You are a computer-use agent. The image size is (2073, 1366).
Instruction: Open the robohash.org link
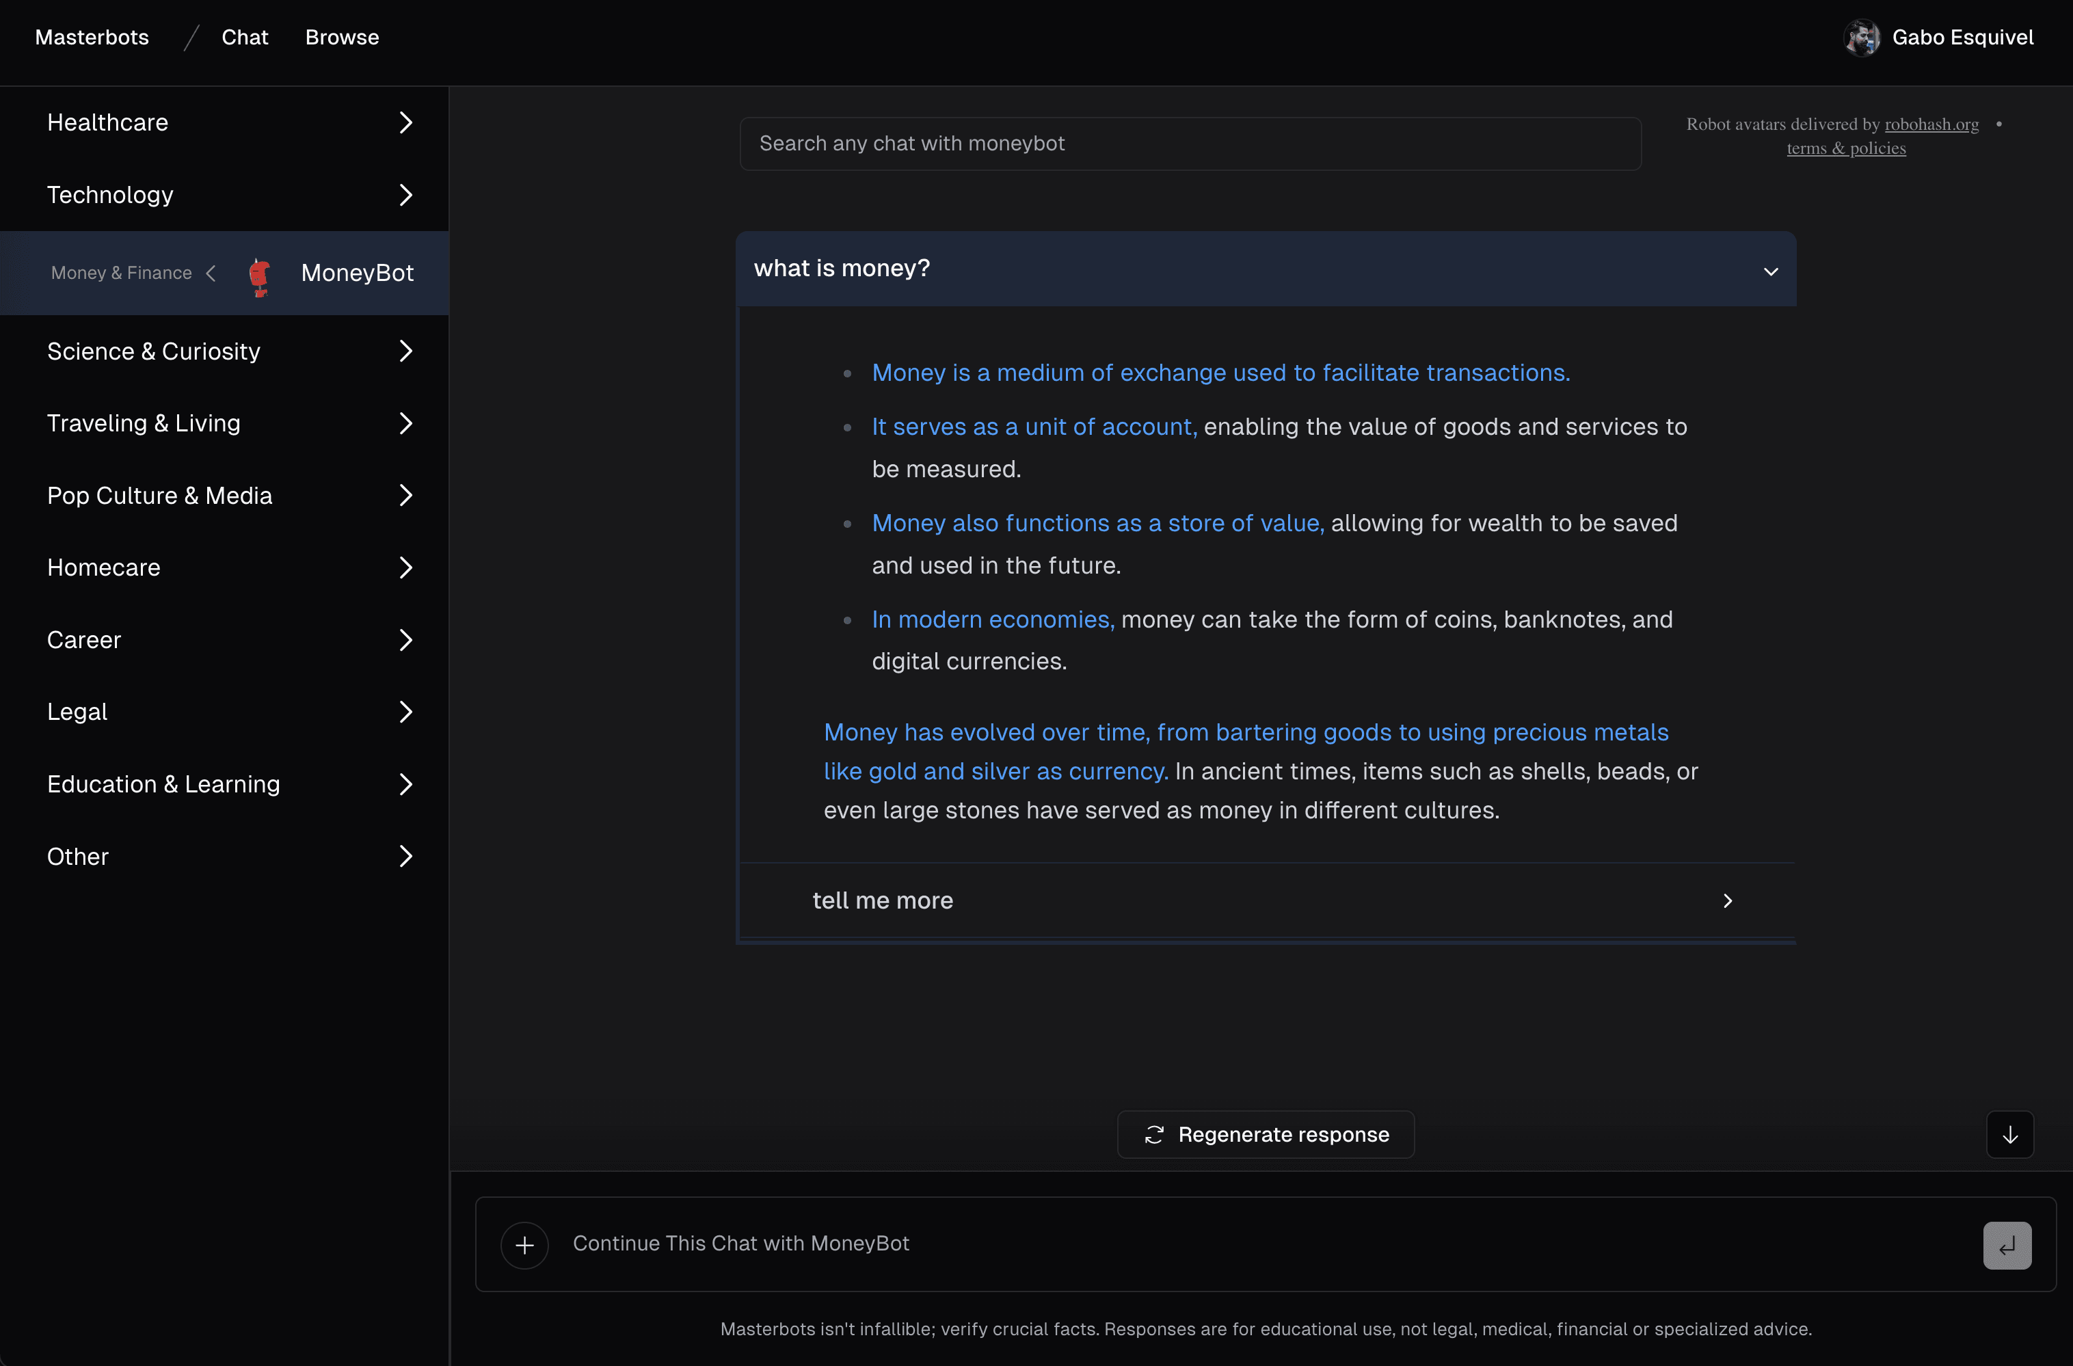1931,124
